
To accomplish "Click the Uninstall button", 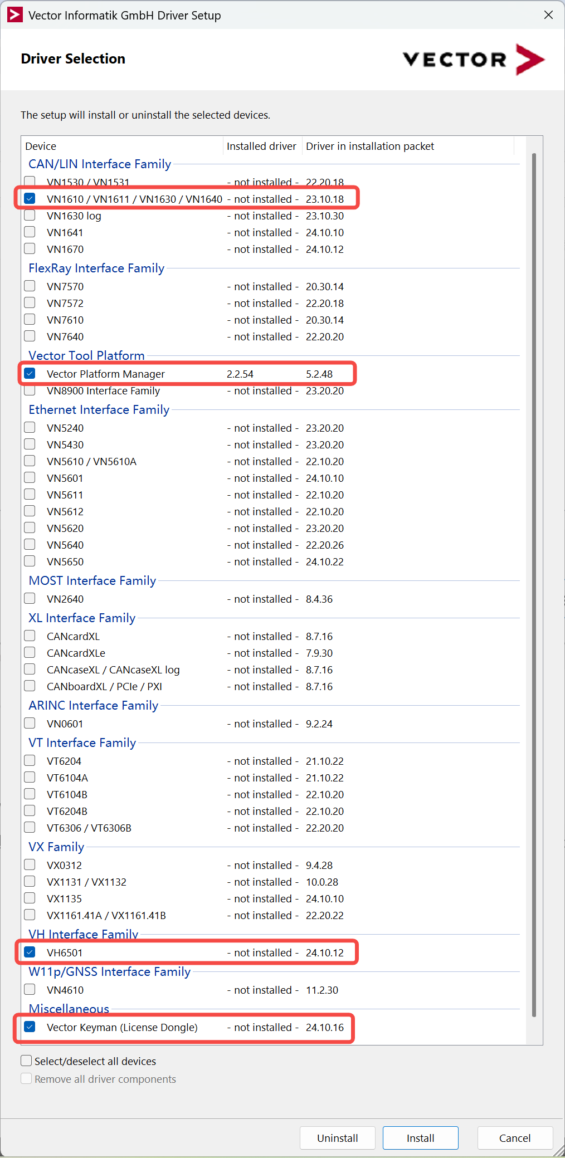I will pyautogui.click(x=338, y=1138).
